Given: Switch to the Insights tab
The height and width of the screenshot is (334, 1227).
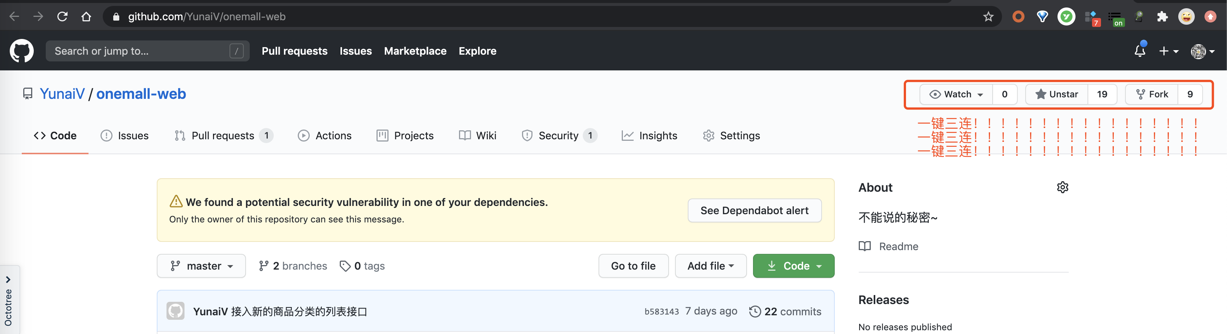Looking at the screenshot, I should coord(649,136).
